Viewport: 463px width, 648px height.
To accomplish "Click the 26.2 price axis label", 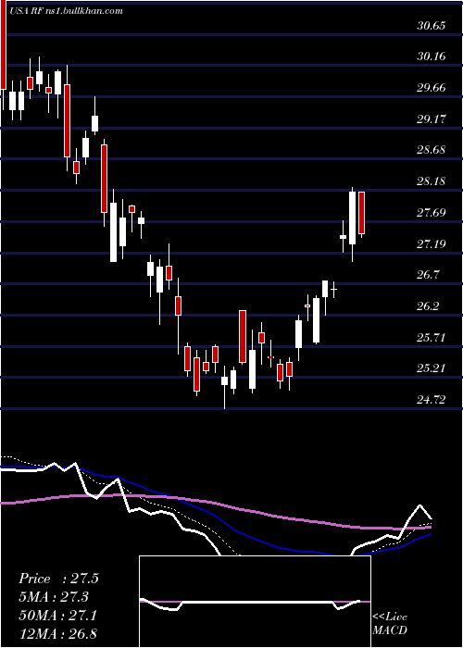I will [x=428, y=306].
